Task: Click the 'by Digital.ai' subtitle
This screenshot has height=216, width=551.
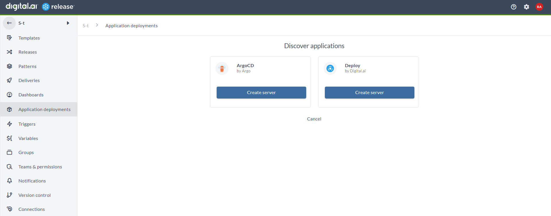Action: pyautogui.click(x=355, y=71)
